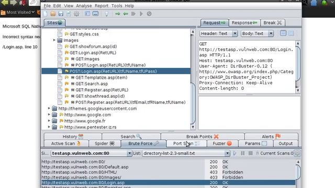The width and height of the screenshot is (335, 188).
Task: Click the green right arrow break icon
Action: (x=118, y=14)
